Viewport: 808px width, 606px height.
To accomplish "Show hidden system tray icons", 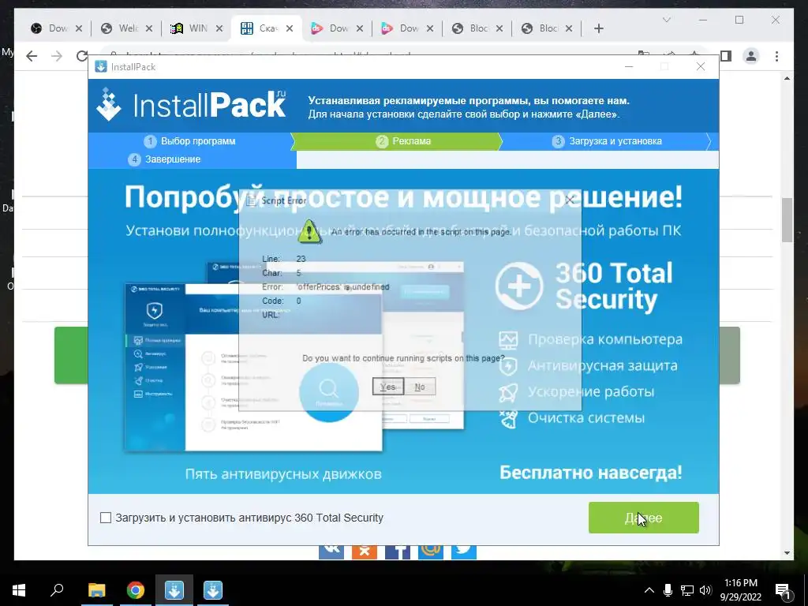I will 649,590.
